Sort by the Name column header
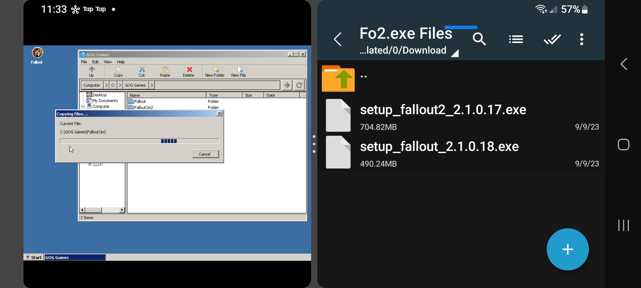 [x=167, y=95]
